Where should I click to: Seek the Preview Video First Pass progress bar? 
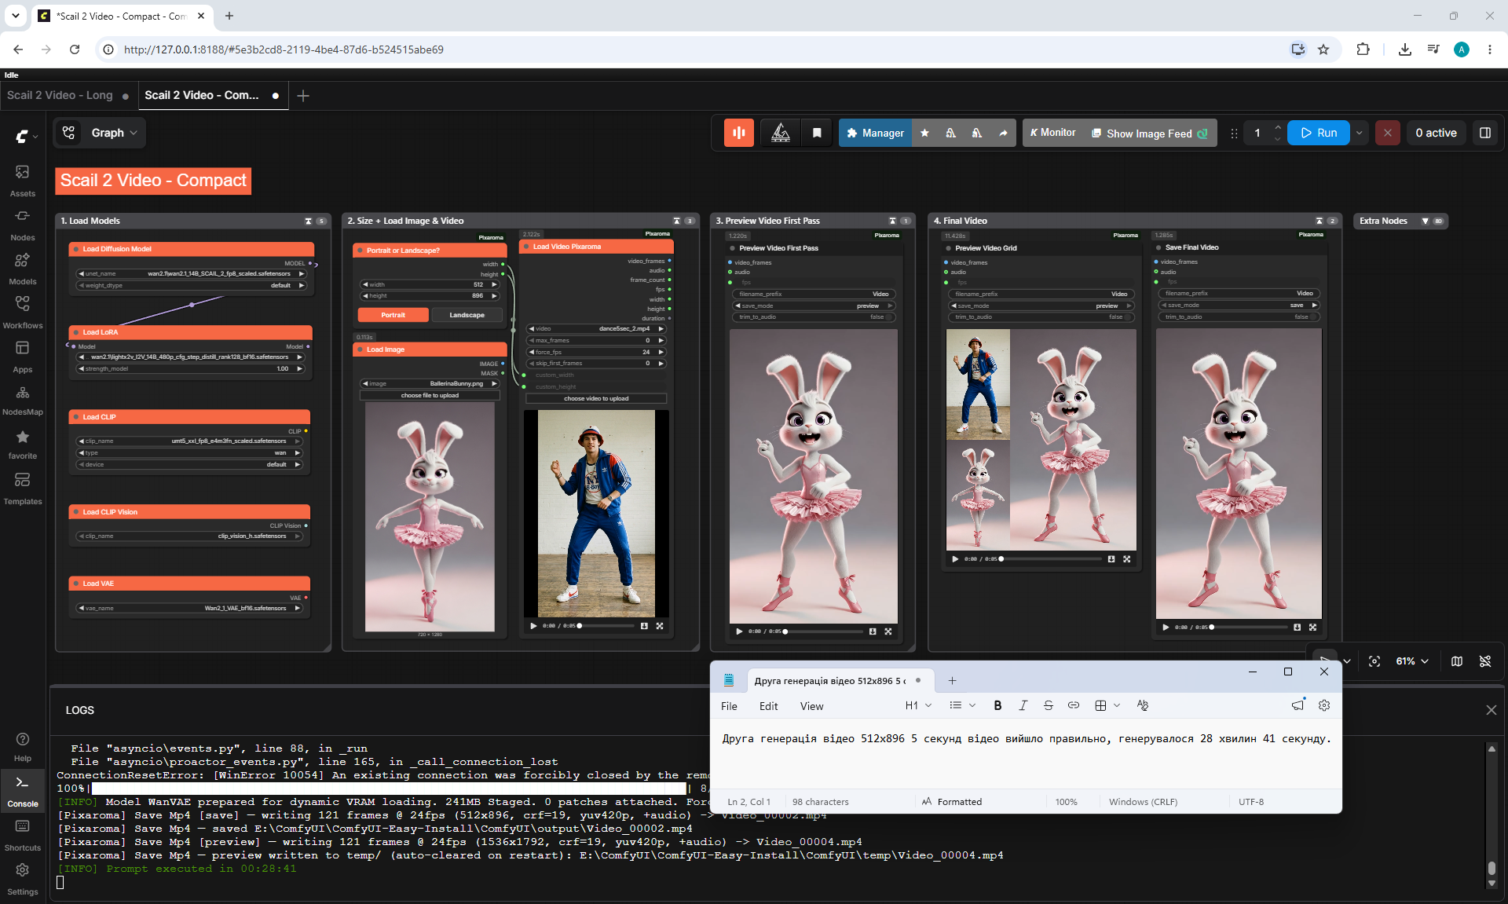[x=823, y=631]
